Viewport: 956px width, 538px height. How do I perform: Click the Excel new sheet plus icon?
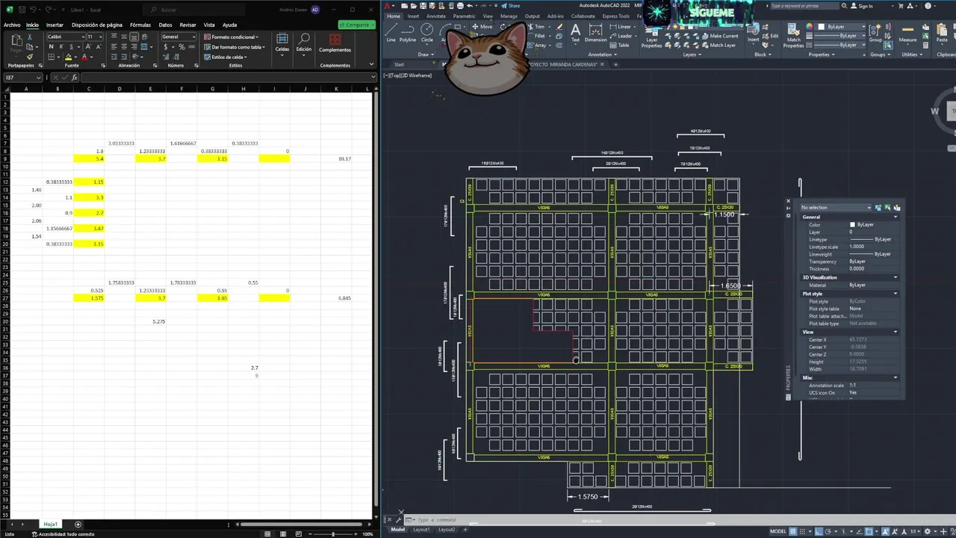(78, 525)
